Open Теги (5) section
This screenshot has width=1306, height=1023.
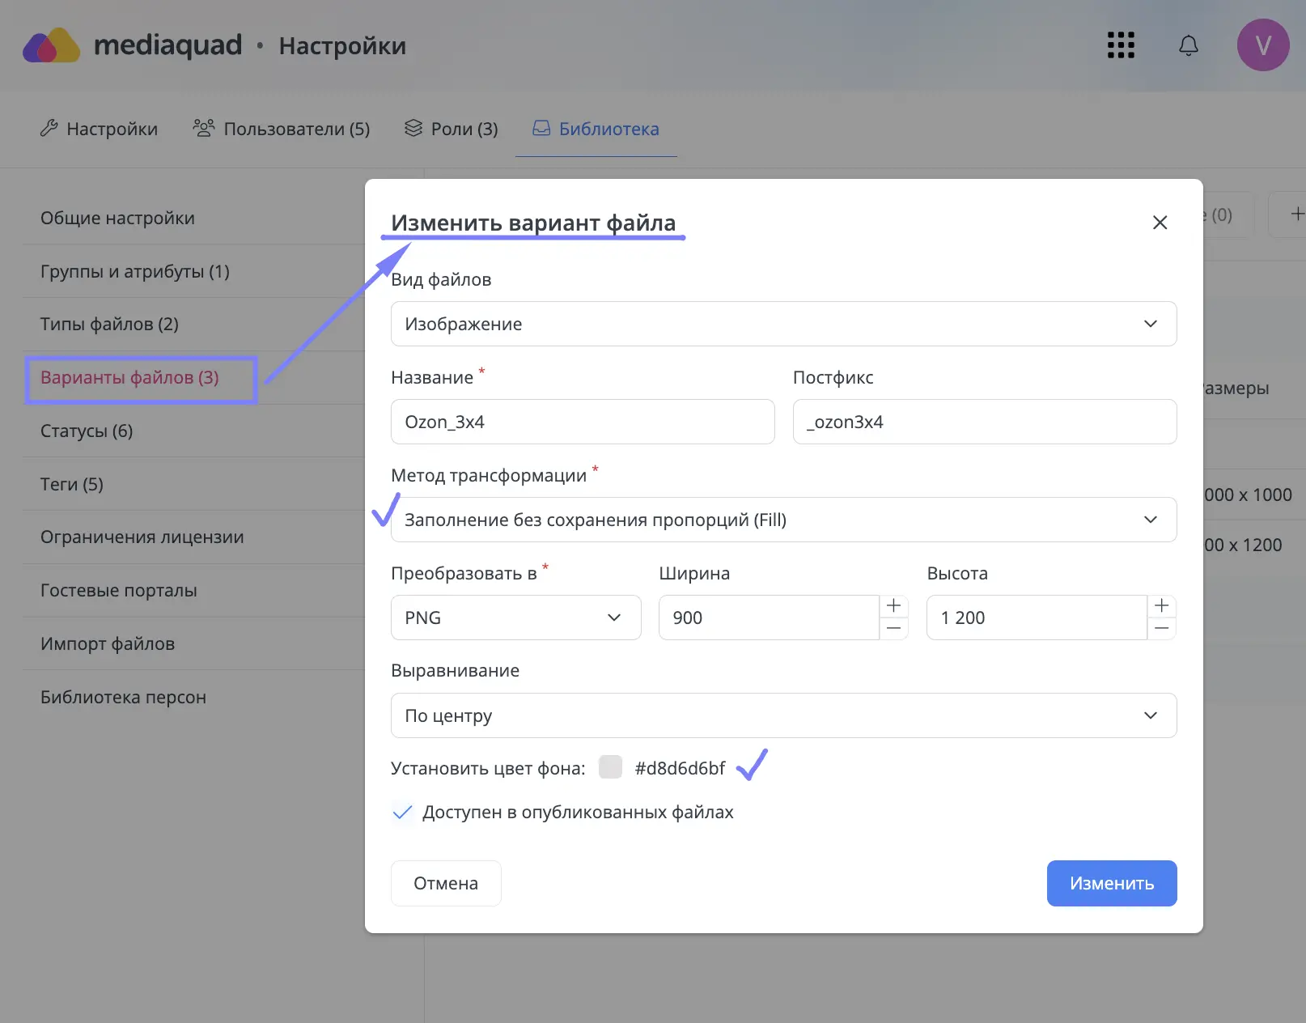[x=193, y=485]
